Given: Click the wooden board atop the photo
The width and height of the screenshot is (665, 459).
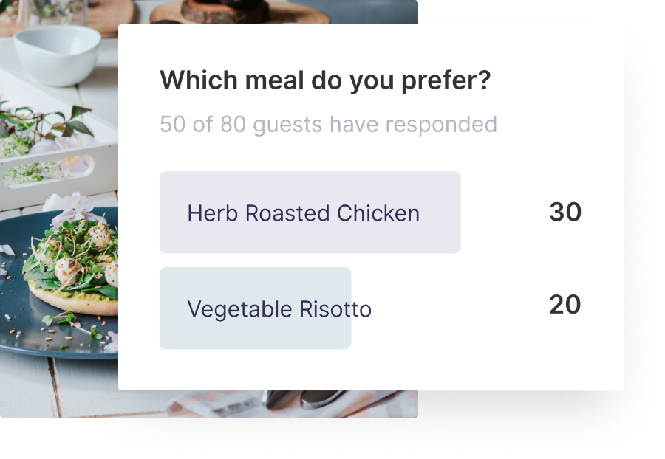Looking at the screenshot, I should pyautogui.click(x=239, y=13).
